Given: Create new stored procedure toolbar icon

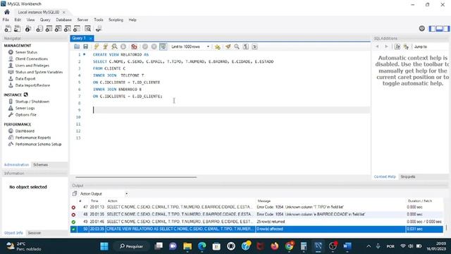Looking at the screenshot, I should click(x=68, y=28).
